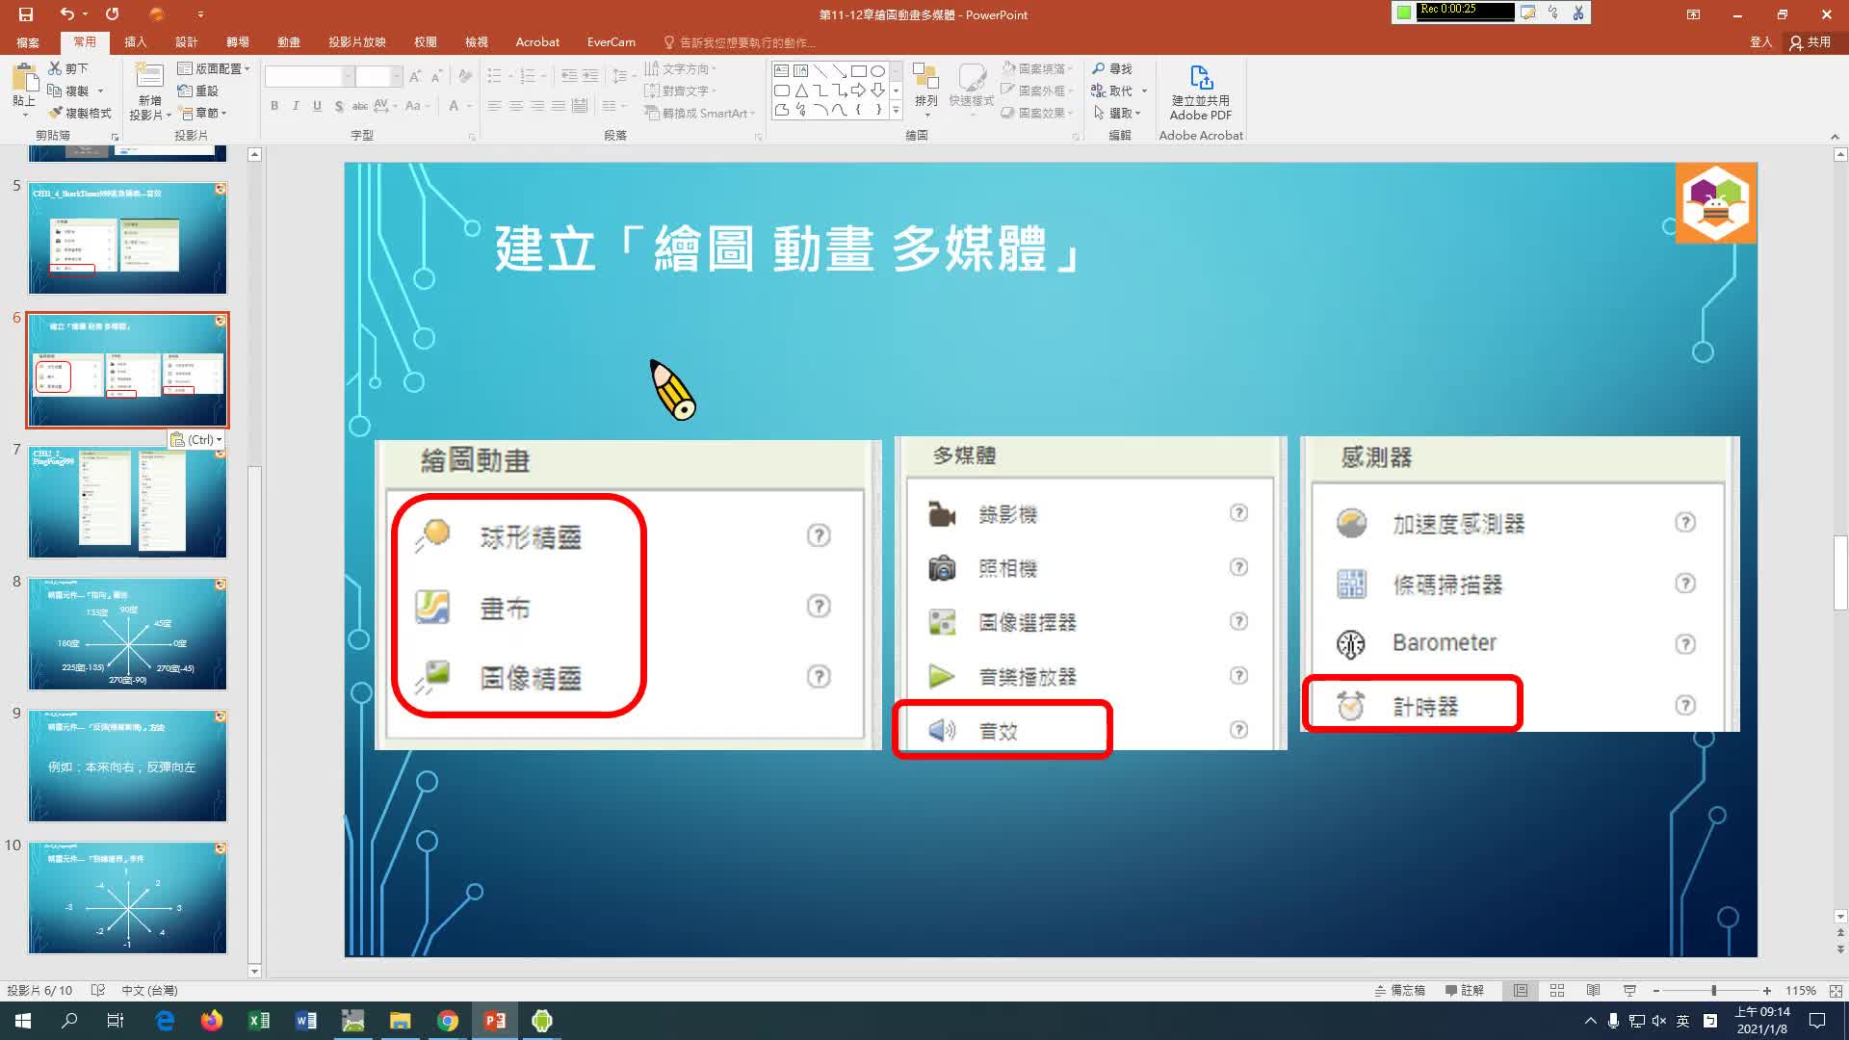The height and width of the screenshot is (1040, 1849).
Task: Open Google Chrome from the taskbar
Action: [448, 1021]
